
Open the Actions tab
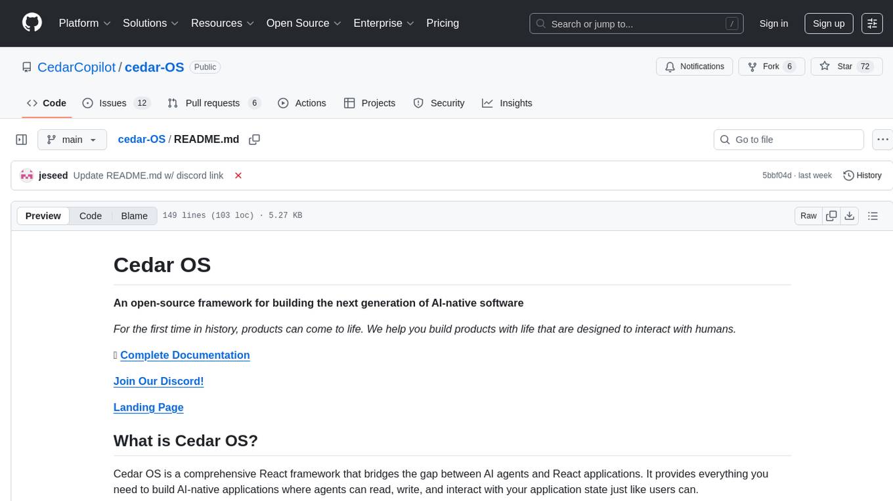point(302,103)
